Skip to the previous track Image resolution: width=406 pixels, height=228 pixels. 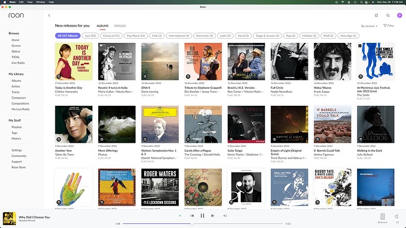click(x=192, y=216)
